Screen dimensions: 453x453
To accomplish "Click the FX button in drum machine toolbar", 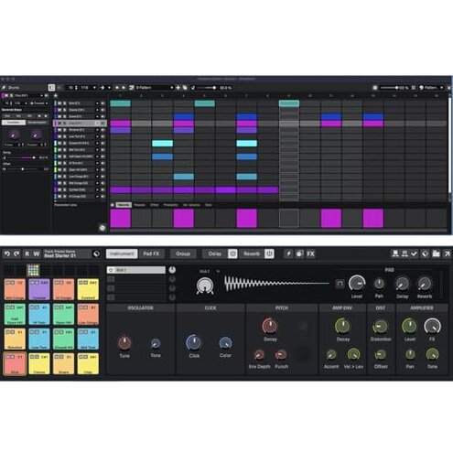I will click(310, 253).
